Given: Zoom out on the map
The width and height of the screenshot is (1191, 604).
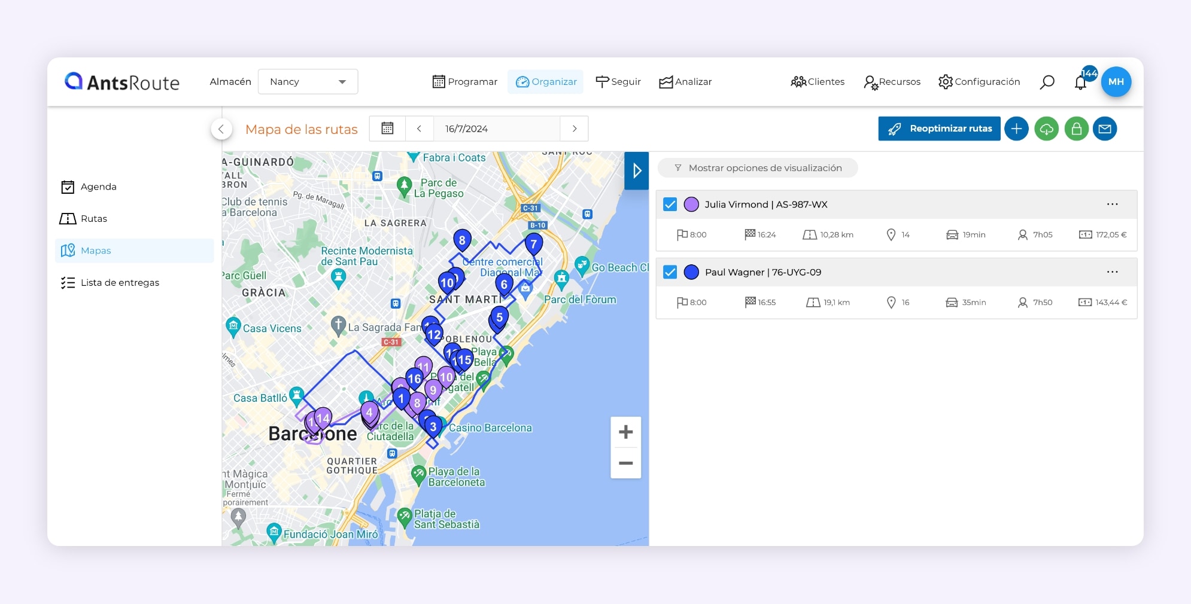Looking at the screenshot, I should [625, 463].
